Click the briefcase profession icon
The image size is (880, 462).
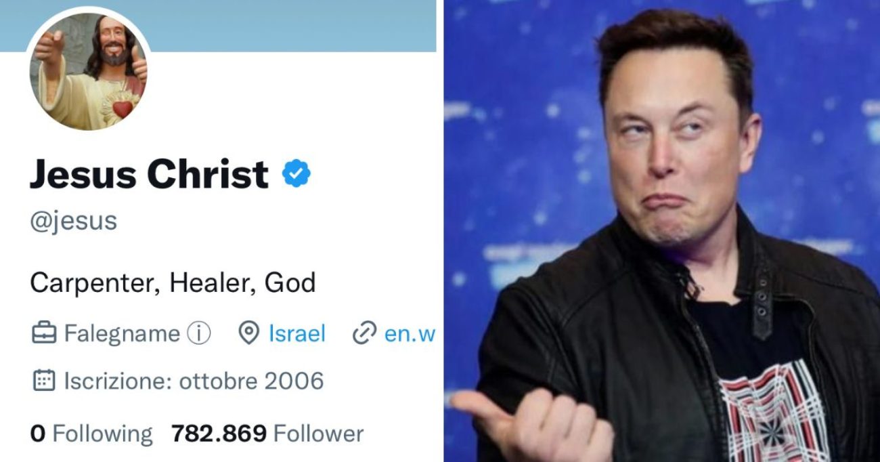44,333
